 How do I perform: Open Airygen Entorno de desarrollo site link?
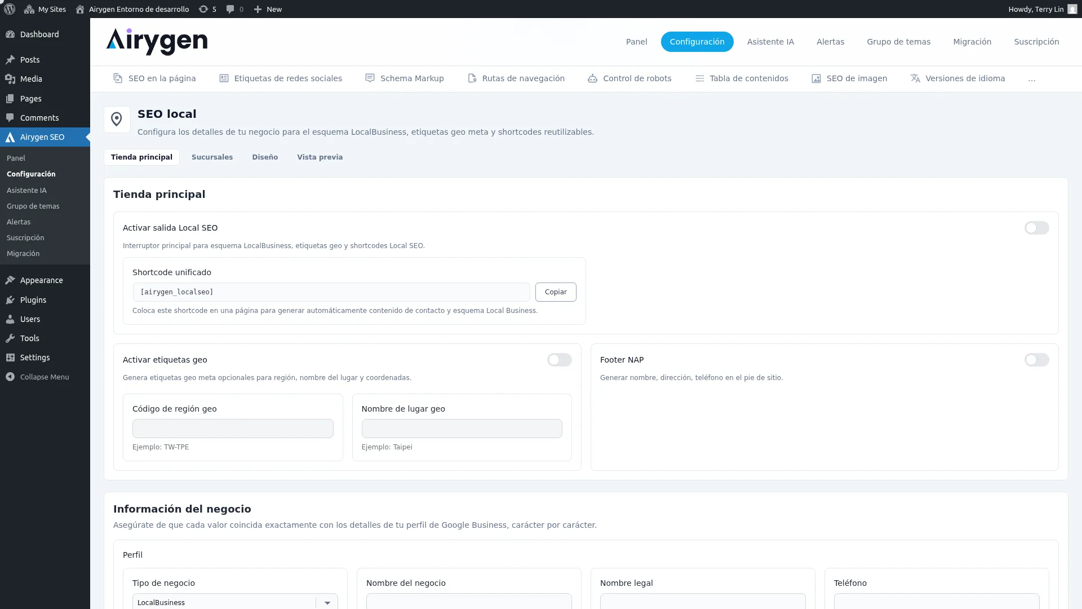coord(132,9)
